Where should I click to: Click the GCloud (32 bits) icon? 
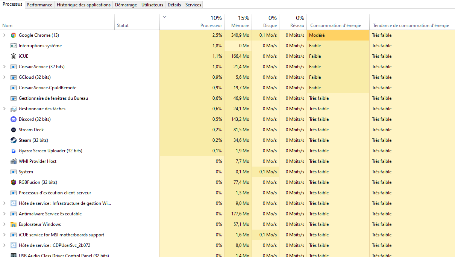click(x=14, y=77)
